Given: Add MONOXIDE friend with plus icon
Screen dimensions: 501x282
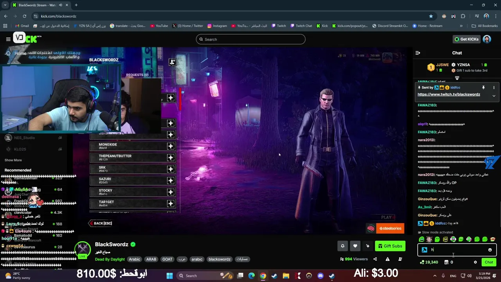Looking at the screenshot, I should (170, 146).
